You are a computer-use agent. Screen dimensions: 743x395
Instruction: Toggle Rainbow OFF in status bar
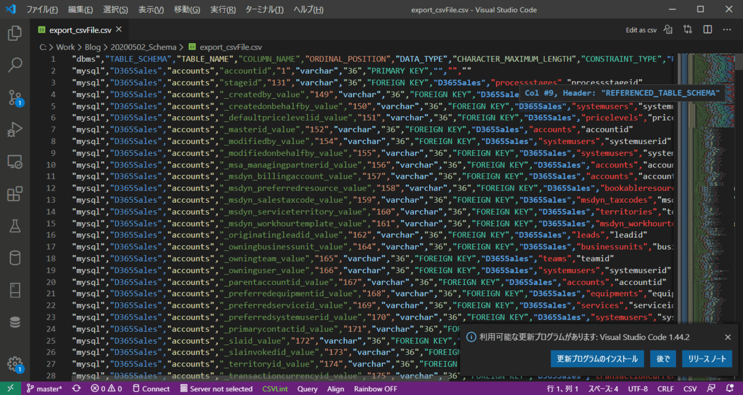click(x=375, y=389)
